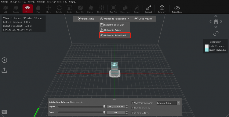
Task: Click the Layers slider handle
Action: (104, 107)
